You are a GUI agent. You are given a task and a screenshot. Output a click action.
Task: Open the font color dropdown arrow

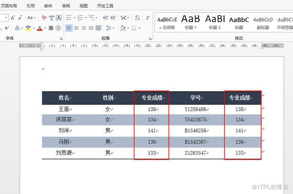[x=45, y=28]
